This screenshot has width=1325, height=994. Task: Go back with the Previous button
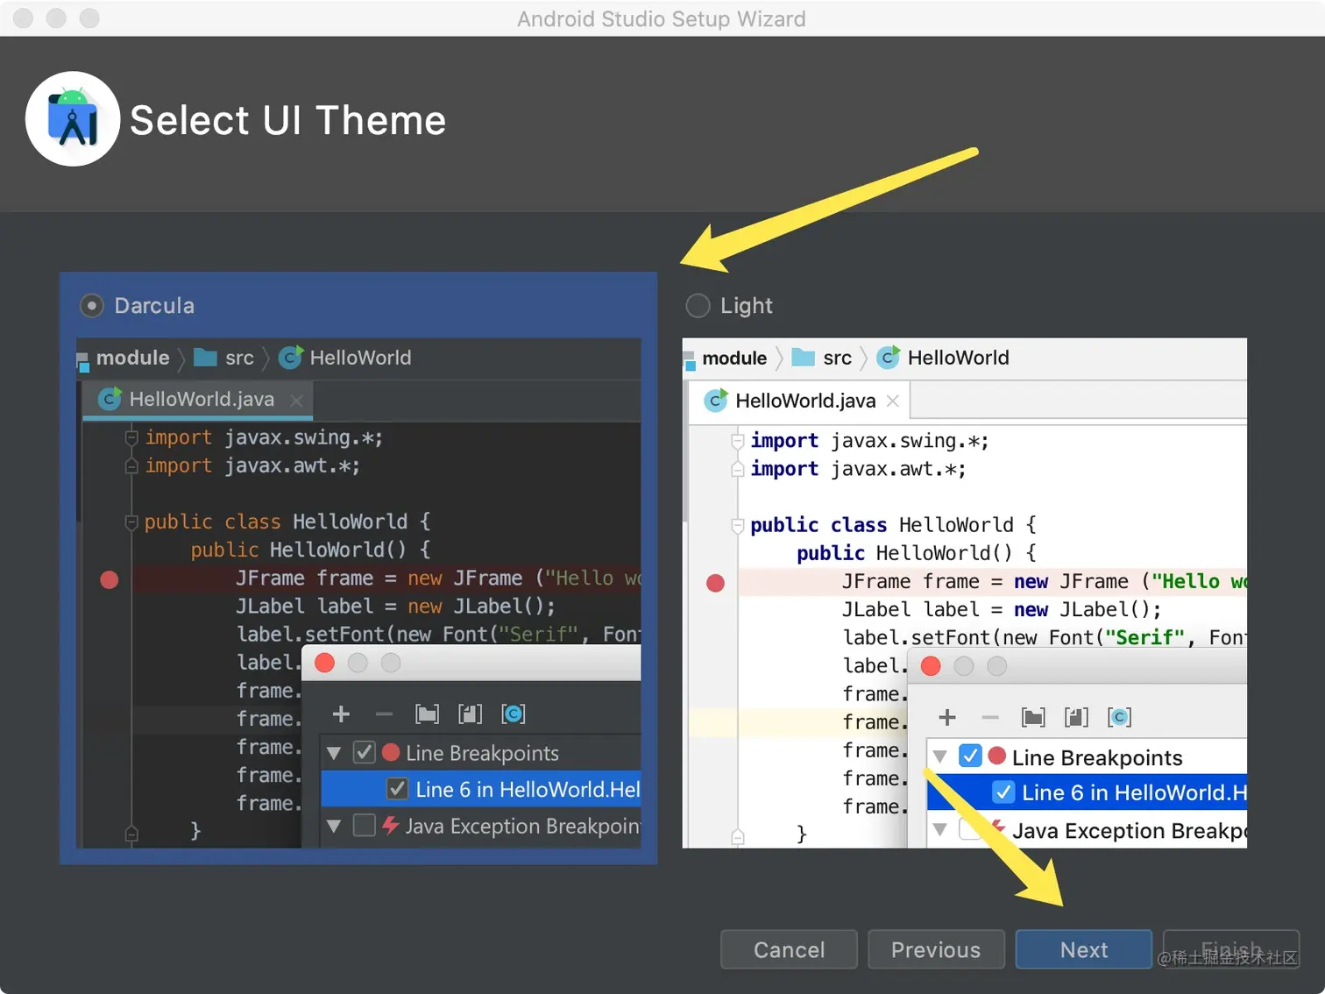coord(936,949)
